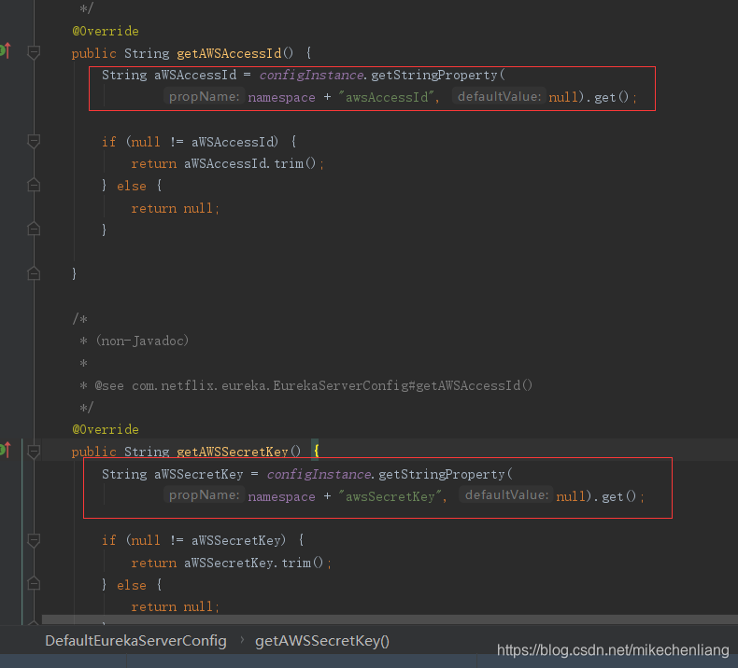Image resolution: width=738 pixels, height=668 pixels.
Task: Click the 'String aWSAccessId' variable declaration
Action: (169, 76)
